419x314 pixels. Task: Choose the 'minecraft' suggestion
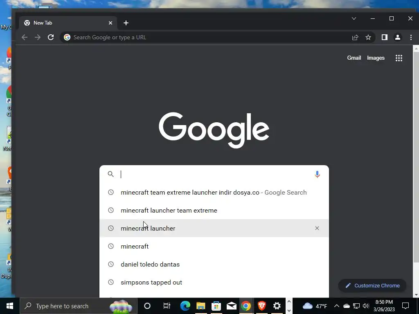tap(214, 246)
